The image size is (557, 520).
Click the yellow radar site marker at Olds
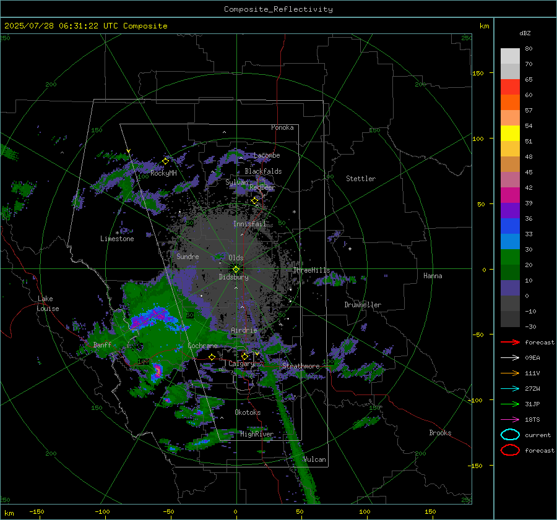pyautogui.click(x=236, y=270)
